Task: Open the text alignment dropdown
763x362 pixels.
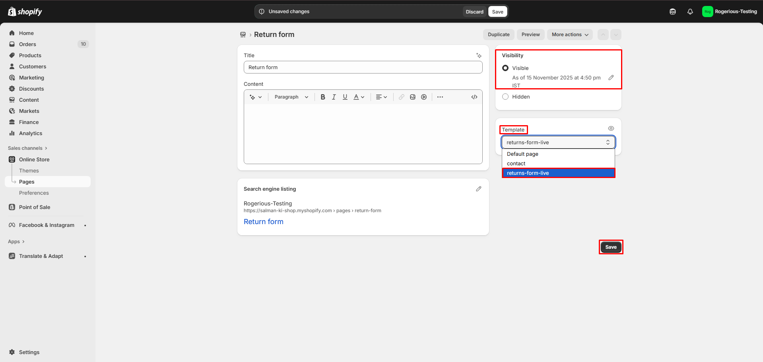Action: pos(381,97)
